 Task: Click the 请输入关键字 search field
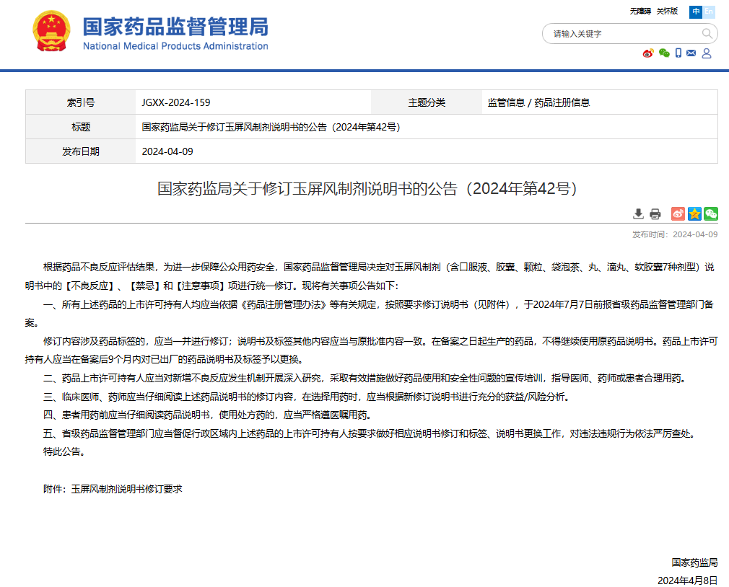[x=622, y=34]
